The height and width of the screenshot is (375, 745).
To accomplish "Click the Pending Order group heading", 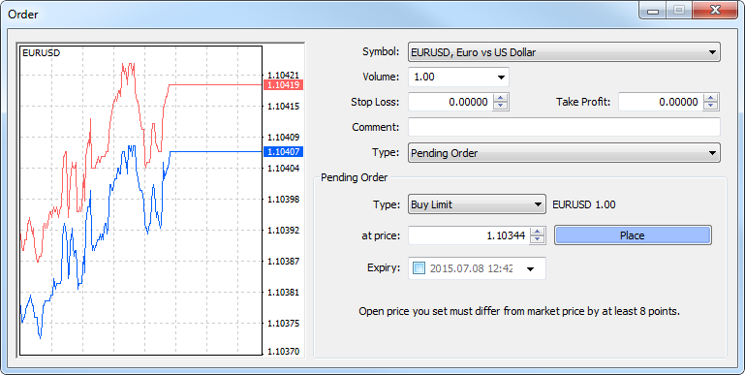I will coord(354,177).
